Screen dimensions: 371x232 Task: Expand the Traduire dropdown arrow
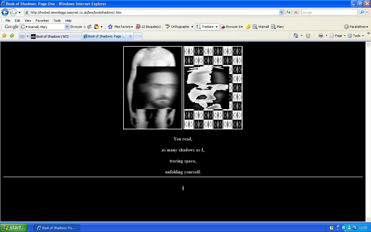coord(217,27)
